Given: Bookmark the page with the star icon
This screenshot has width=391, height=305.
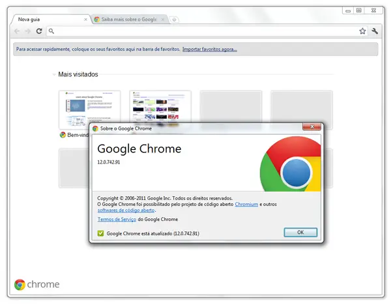Looking at the screenshot, I should [362, 31].
